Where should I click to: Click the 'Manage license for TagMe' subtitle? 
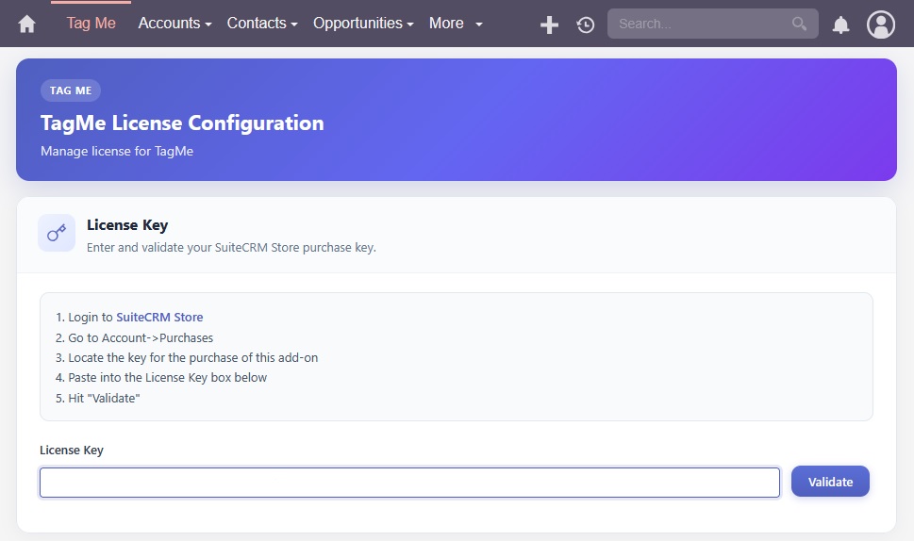point(117,152)
